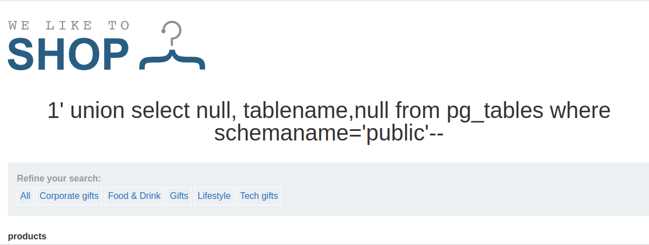Open the Lifestyle category filter
This screenshot has height=245, width=649.
(x=214, y=196)
